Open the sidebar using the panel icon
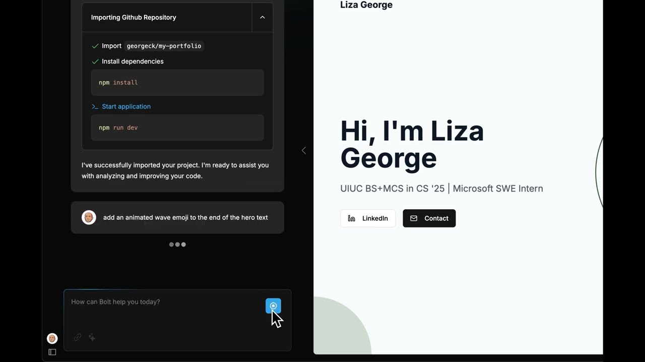The width and height of the screenshot is (645, 362). click(52, 352)
